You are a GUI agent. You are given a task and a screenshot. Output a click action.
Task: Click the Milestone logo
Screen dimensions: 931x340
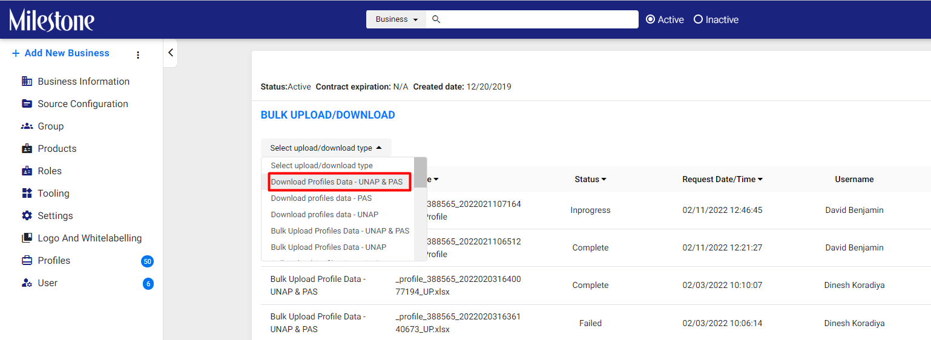click(51, 20)
